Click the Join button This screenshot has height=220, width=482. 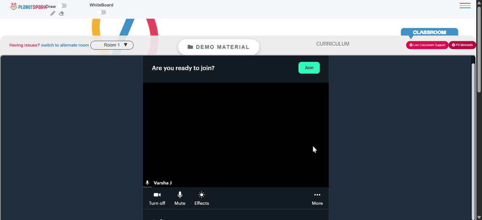pos(309,68)
